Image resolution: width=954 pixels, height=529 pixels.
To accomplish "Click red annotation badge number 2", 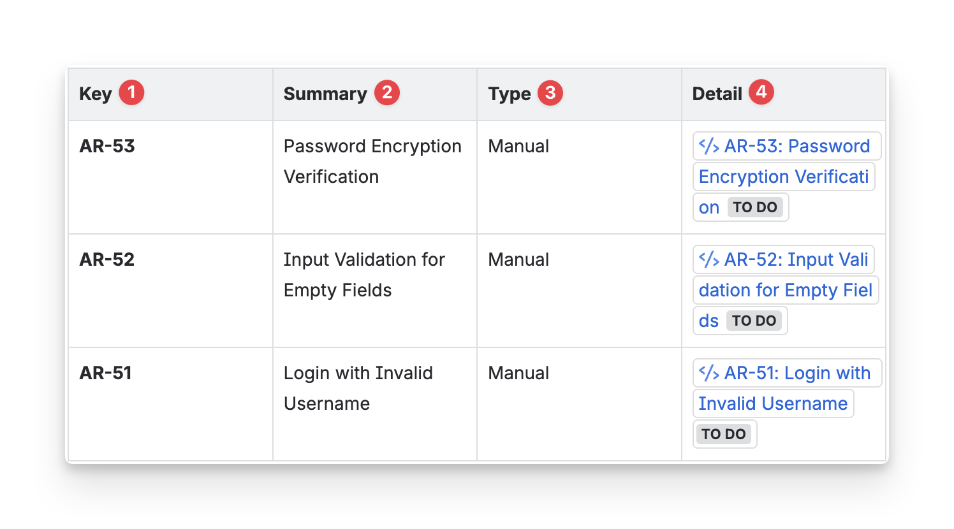I will [x=387, y=92].
